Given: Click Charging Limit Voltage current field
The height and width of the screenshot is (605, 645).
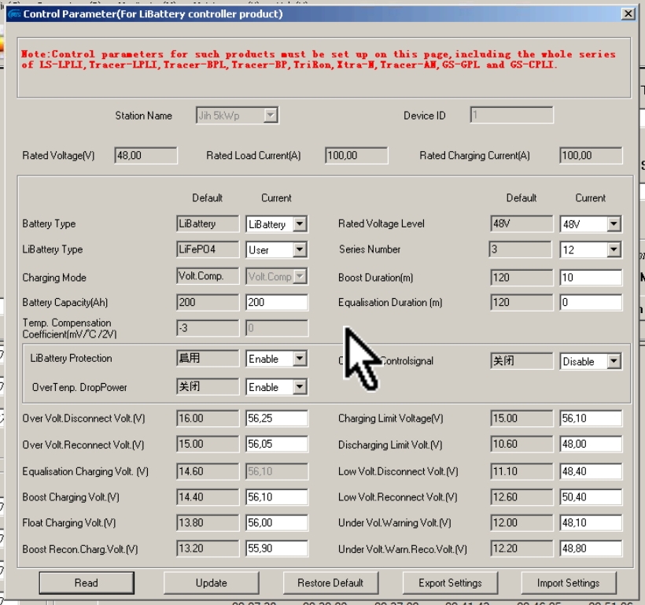Looking at the screenshot, I should tap(590, 419).
